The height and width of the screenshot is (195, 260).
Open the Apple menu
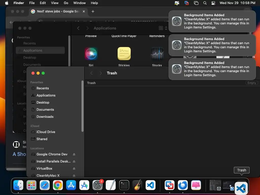click(x=7, y=3)
